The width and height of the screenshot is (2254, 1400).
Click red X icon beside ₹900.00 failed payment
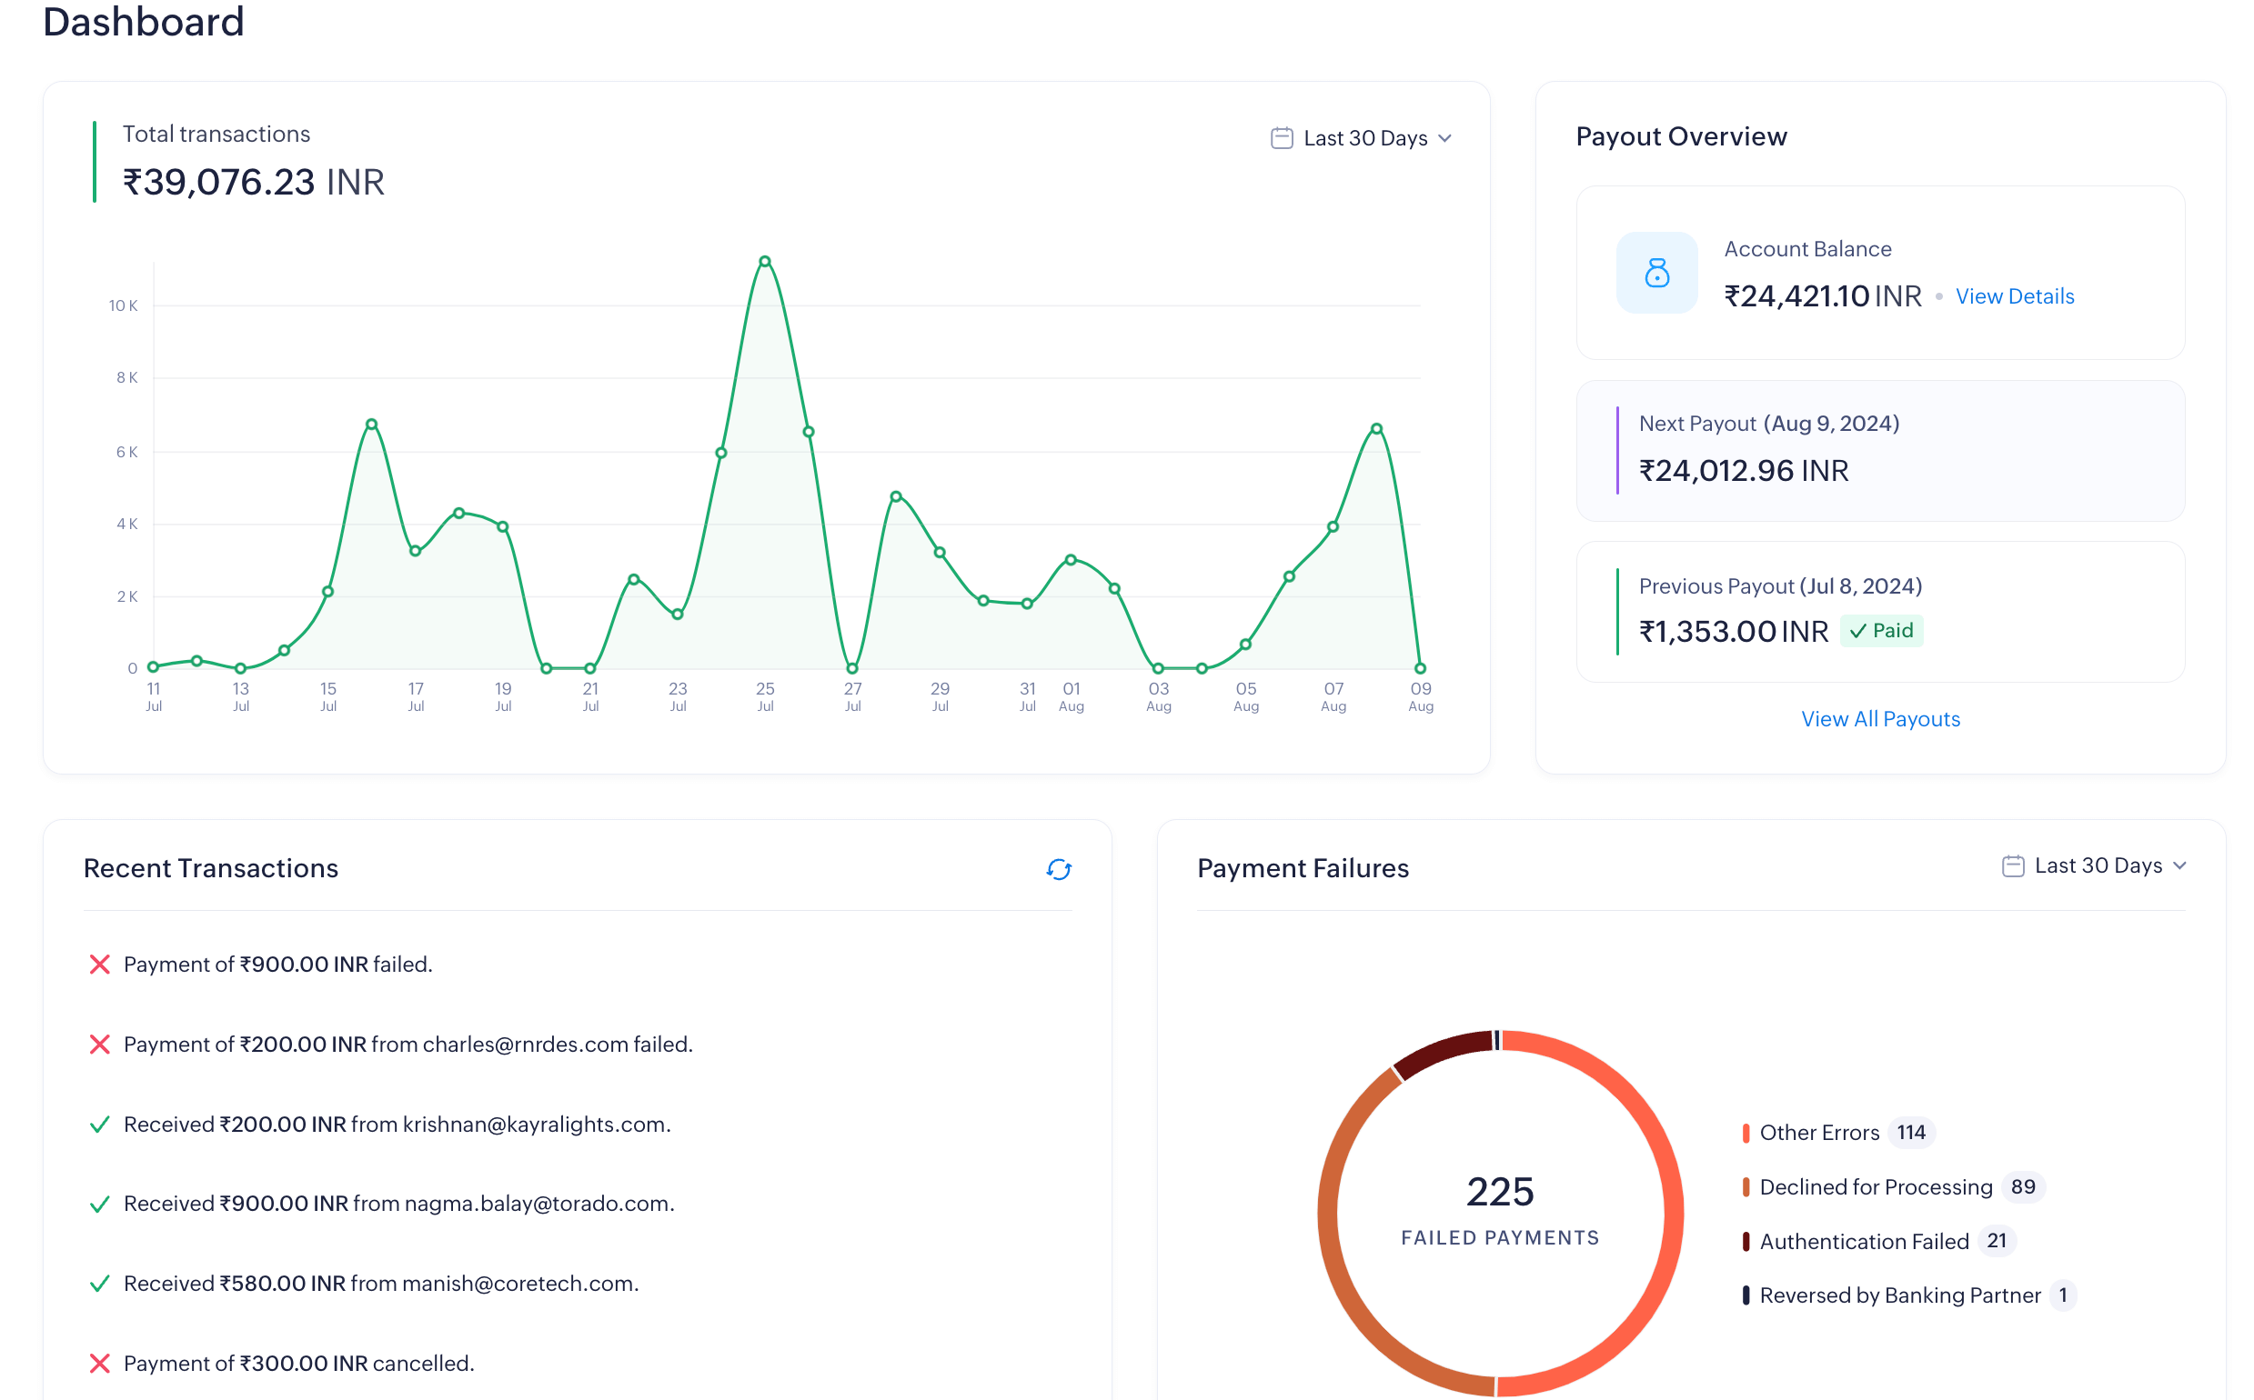pyautogui.click(x=100, y=965)
